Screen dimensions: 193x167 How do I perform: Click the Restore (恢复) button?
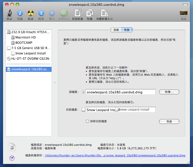tap(169, 121)
